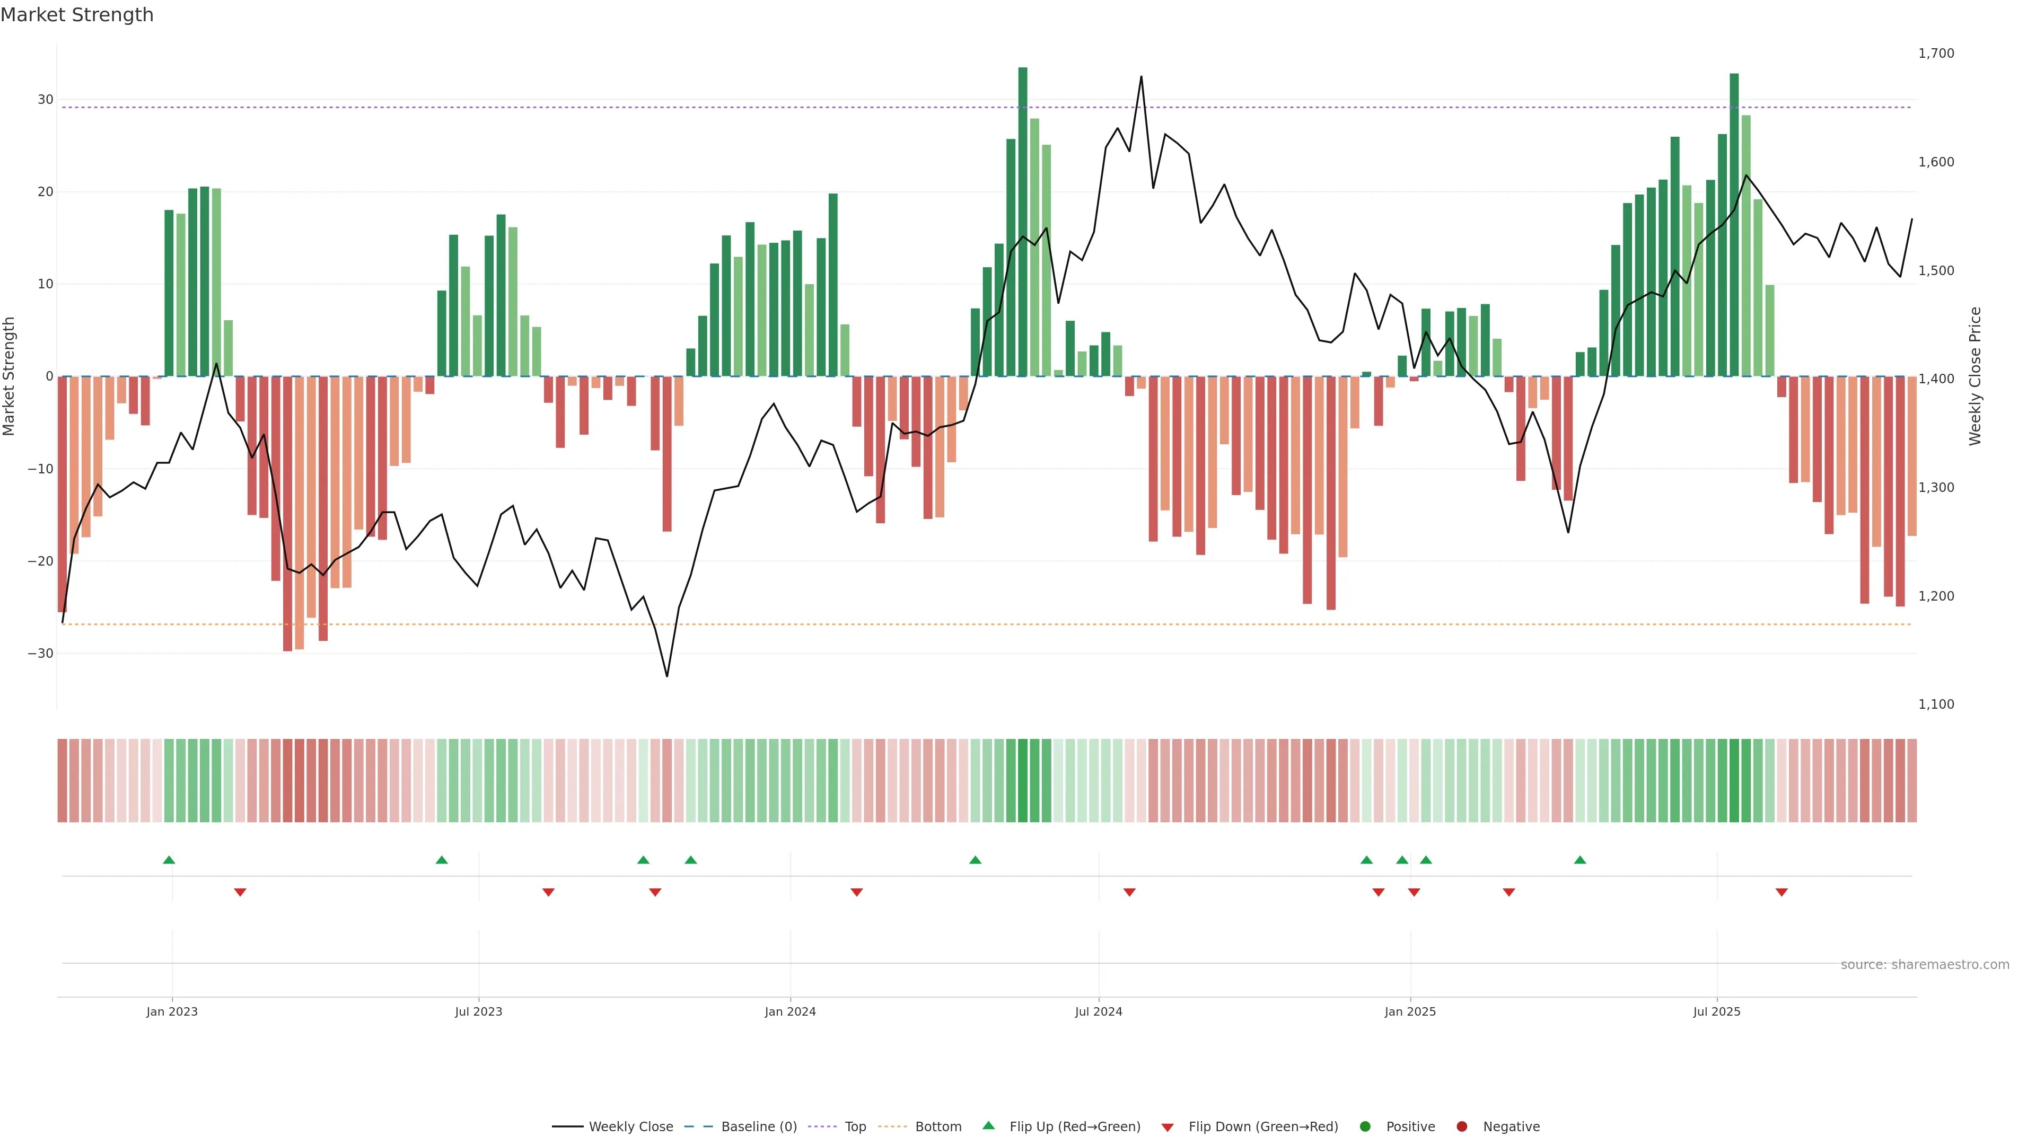Click the Jul 2025 x-axis label
The height and width of the screenshot is (1145, 2036).
click(1717, 1011)
